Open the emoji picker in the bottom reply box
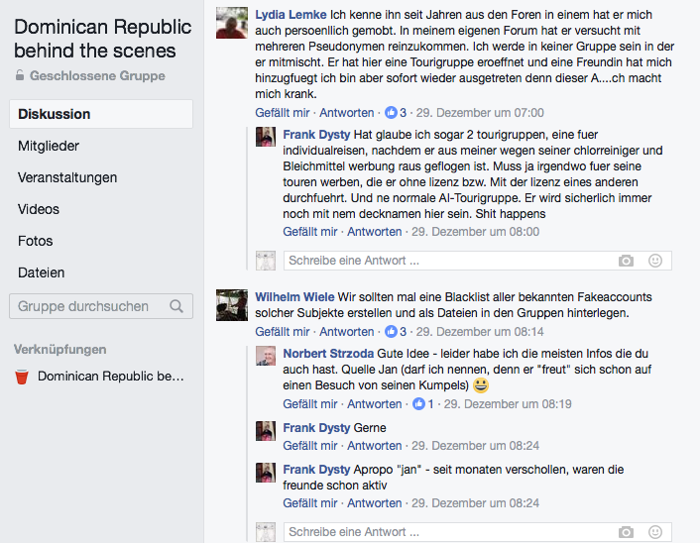700x543 pixels. click(655, 532)
